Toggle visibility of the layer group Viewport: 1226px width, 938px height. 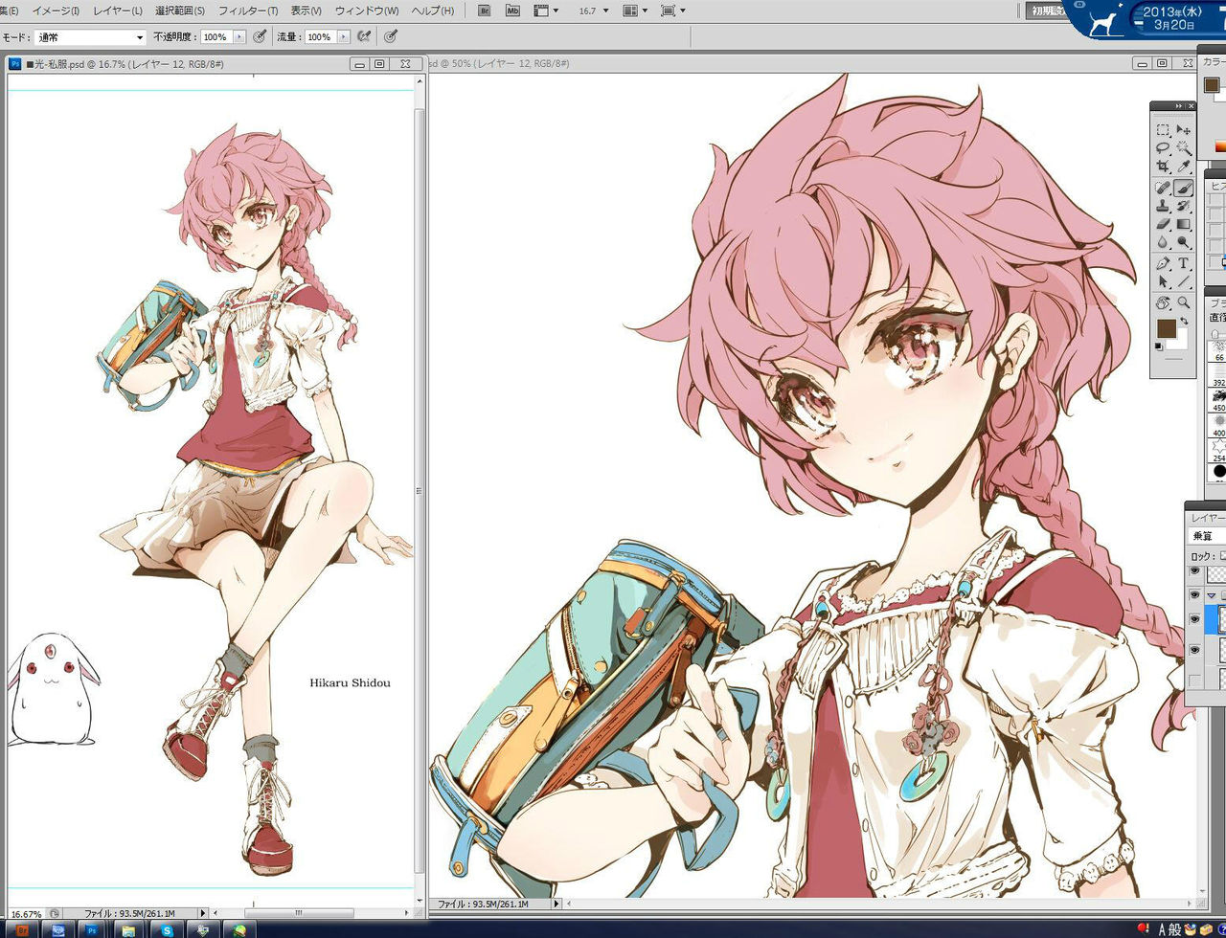[x=1194, y=594]
